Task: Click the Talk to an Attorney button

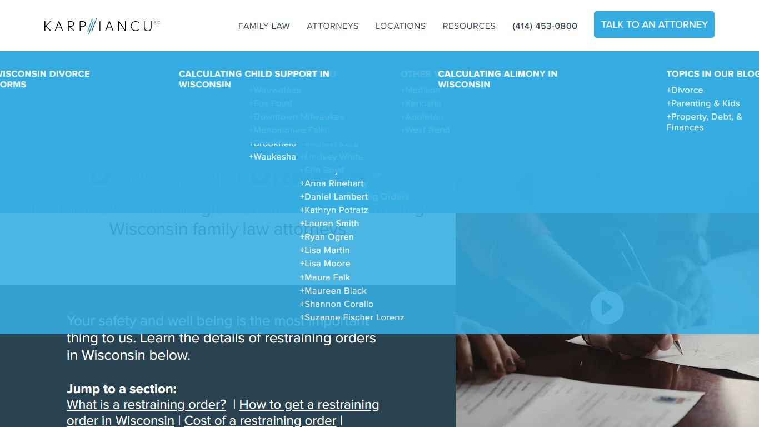Action: [x=654, y=24]
